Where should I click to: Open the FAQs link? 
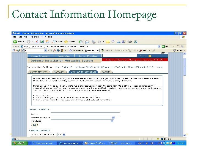click(x=152, y=67)
